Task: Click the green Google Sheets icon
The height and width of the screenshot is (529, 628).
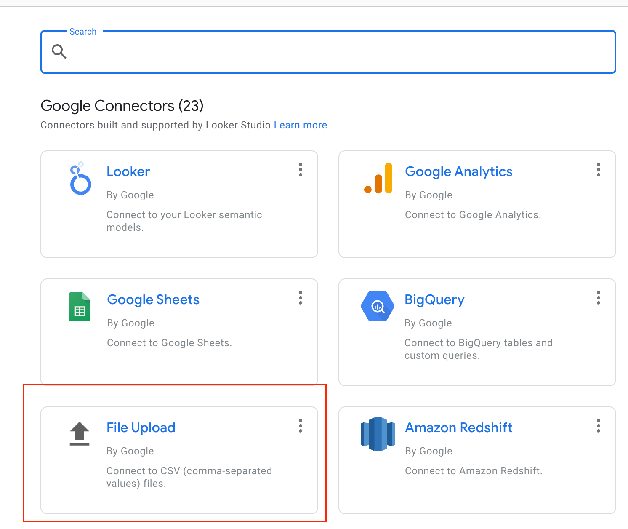Action: click(x=80, y=307)
